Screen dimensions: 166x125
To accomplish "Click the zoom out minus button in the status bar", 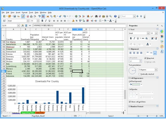I will pyautogui.click(x=138, y=116).
